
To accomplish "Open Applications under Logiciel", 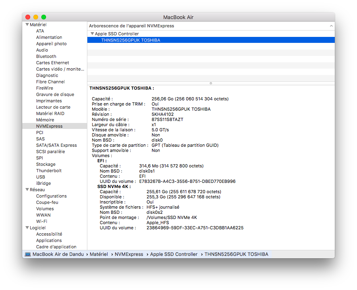I will [x=49, y=241].
